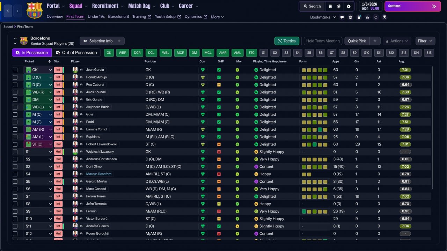The image size is (447, 251).
Task: Switch to the Under 19s tab
Action: tap(96, 17)
